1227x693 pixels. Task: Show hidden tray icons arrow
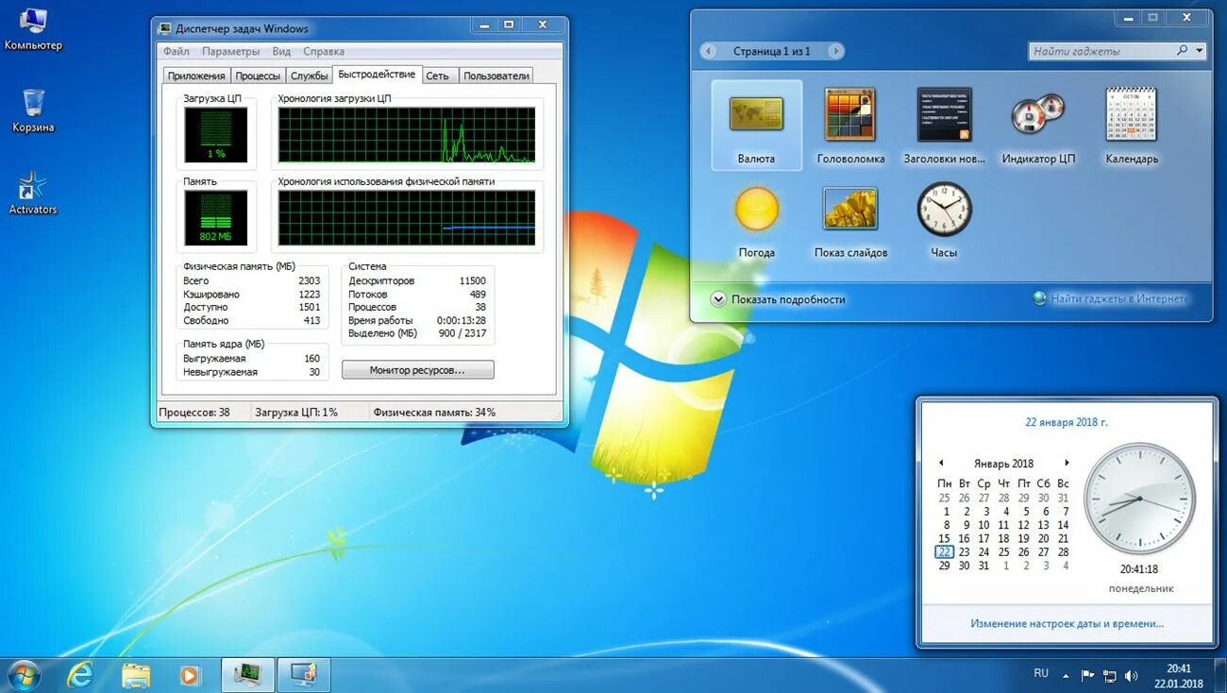(1066, 676)
